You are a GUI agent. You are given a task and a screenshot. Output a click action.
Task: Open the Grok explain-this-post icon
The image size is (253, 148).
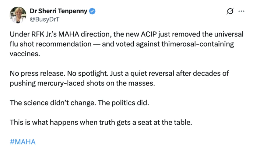coord(230,12)
